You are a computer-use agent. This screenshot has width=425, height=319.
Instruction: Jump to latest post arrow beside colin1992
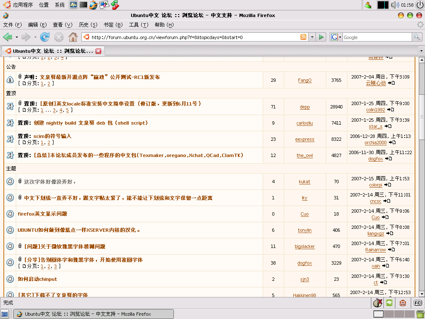click(391, 110)
